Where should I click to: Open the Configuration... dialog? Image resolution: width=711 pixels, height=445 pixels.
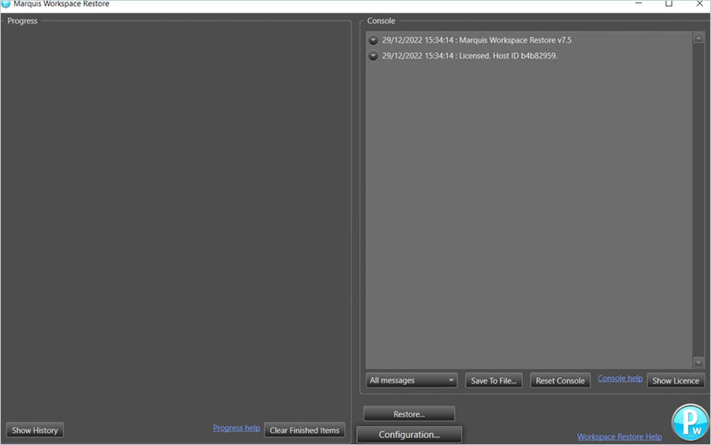click(x=409, y=435)
